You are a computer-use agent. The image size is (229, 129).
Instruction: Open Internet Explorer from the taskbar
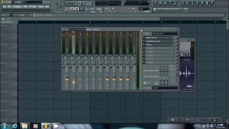point(15,126)
